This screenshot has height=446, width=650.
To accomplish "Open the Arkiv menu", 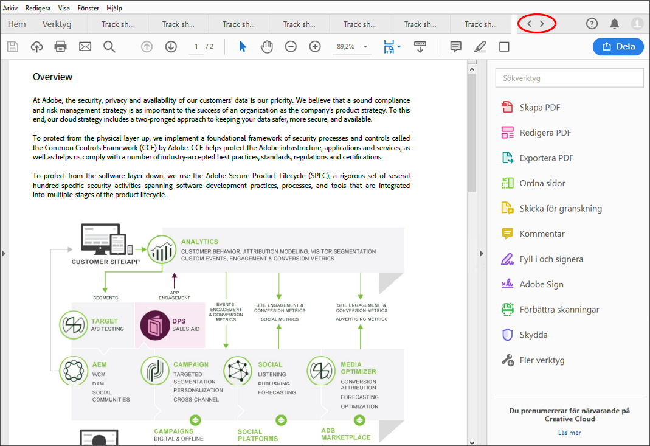I will [10, 8].
